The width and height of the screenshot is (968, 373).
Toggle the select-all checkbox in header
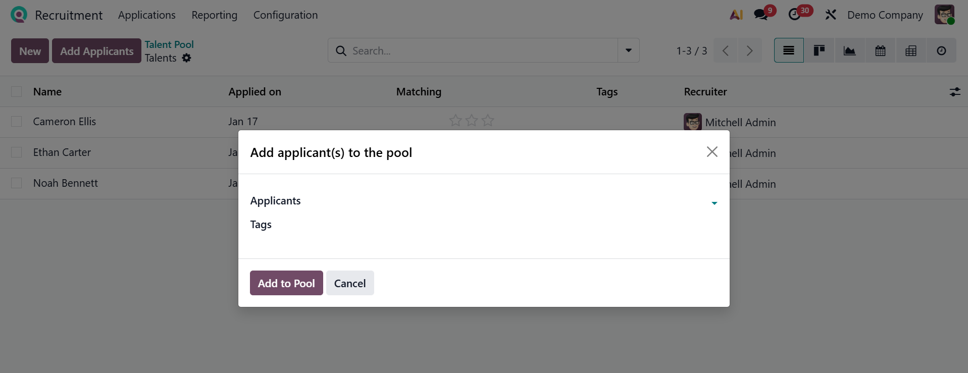[x=17, y=92]
